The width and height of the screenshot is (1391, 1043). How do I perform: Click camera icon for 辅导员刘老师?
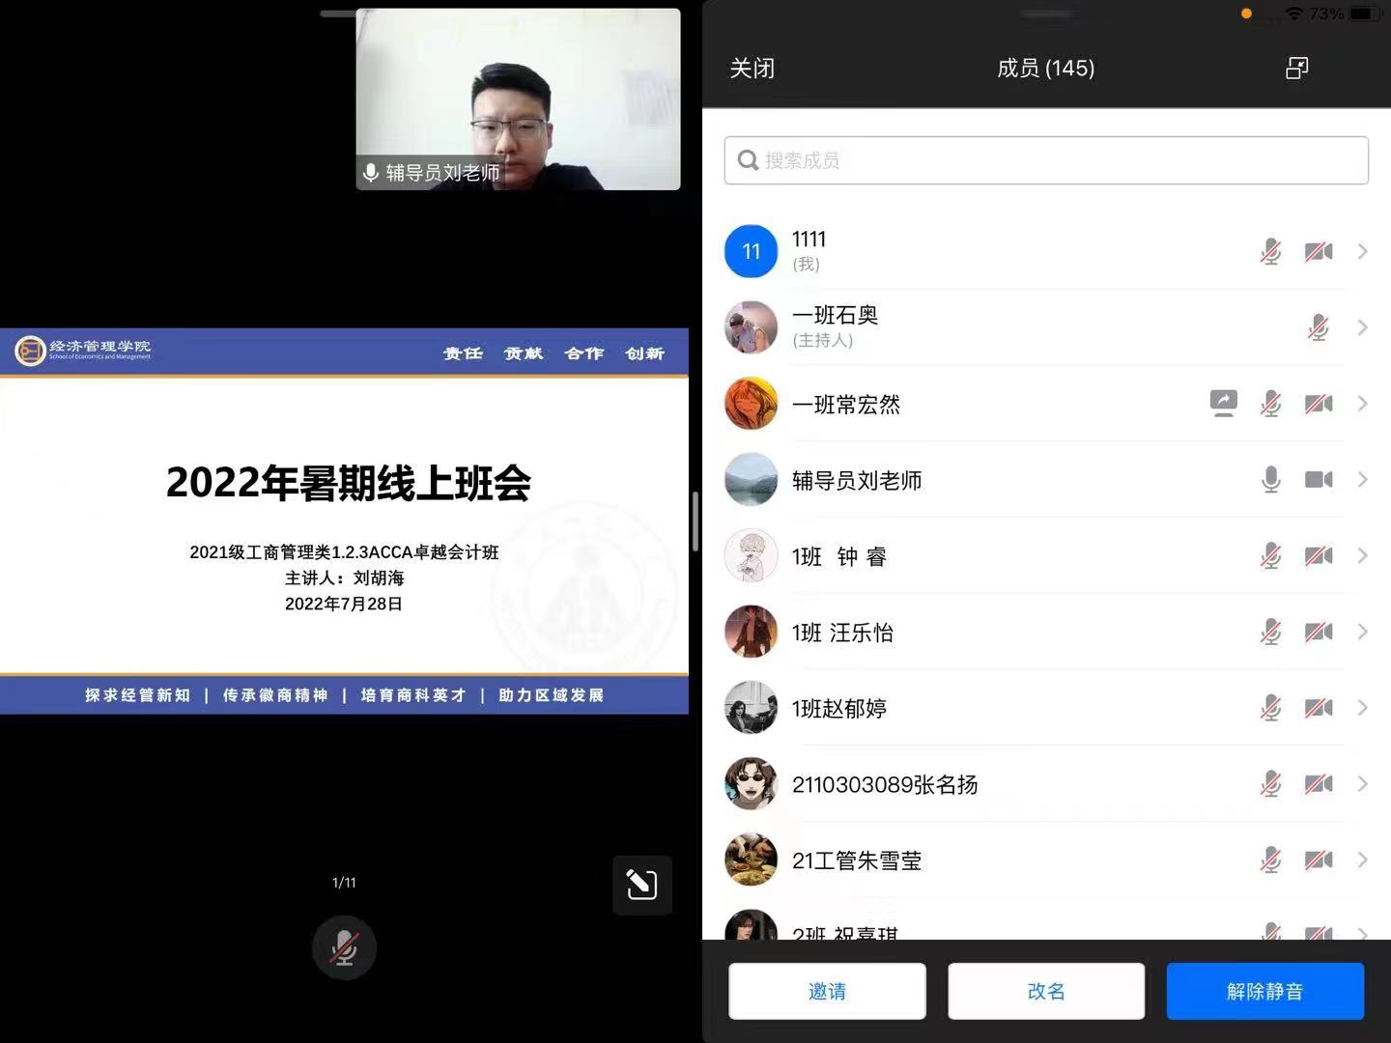(x=1318, y=480)
